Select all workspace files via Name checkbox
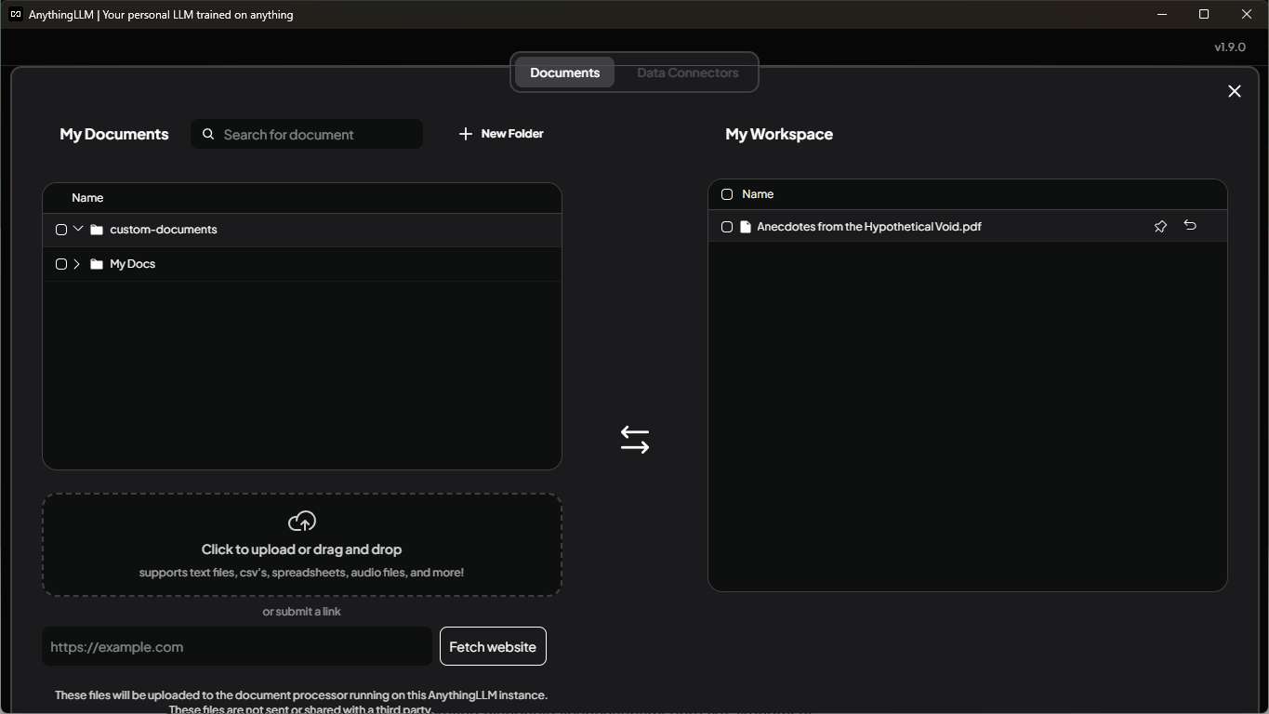The width and height of the screenshot is (1269, 714). (x=727, y=194)
